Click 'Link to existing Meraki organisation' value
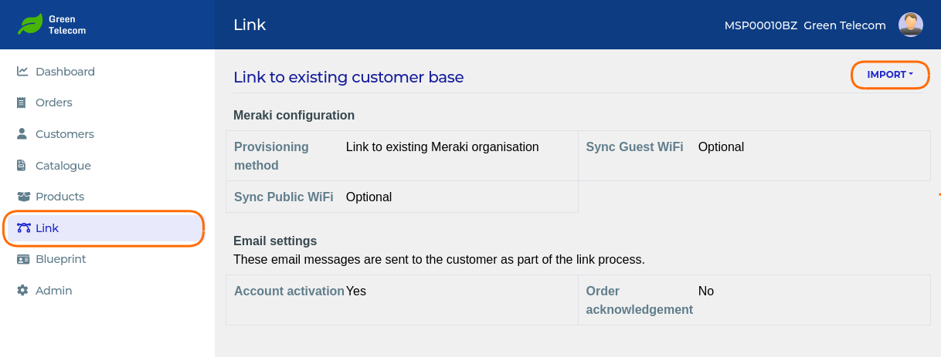The height and width of the screenshot is (357, 941). (442, 147)
